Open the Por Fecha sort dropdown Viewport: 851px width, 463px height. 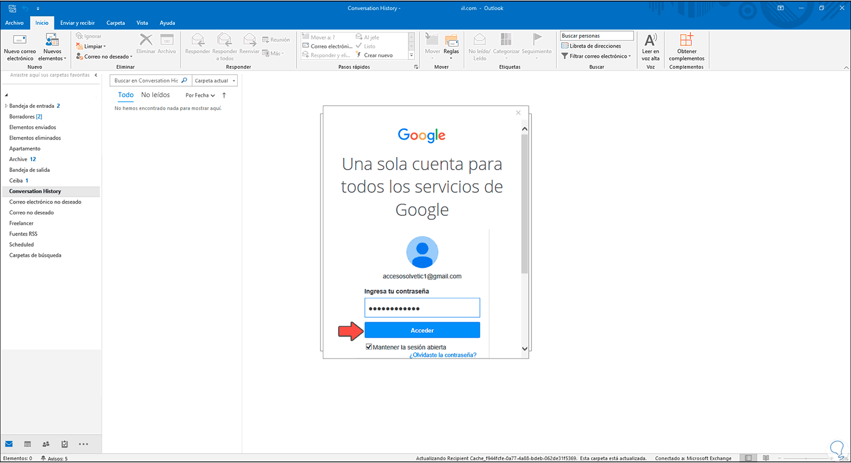[200, 95]
